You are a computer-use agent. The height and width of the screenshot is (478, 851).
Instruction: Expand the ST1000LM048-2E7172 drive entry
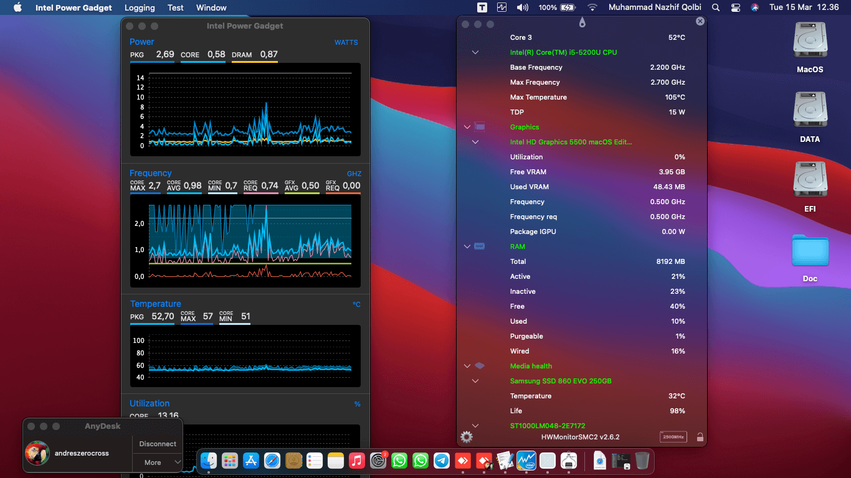pos(475,426)
